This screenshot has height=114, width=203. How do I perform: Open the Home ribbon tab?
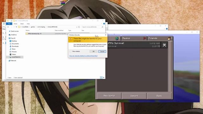(16, 24)
